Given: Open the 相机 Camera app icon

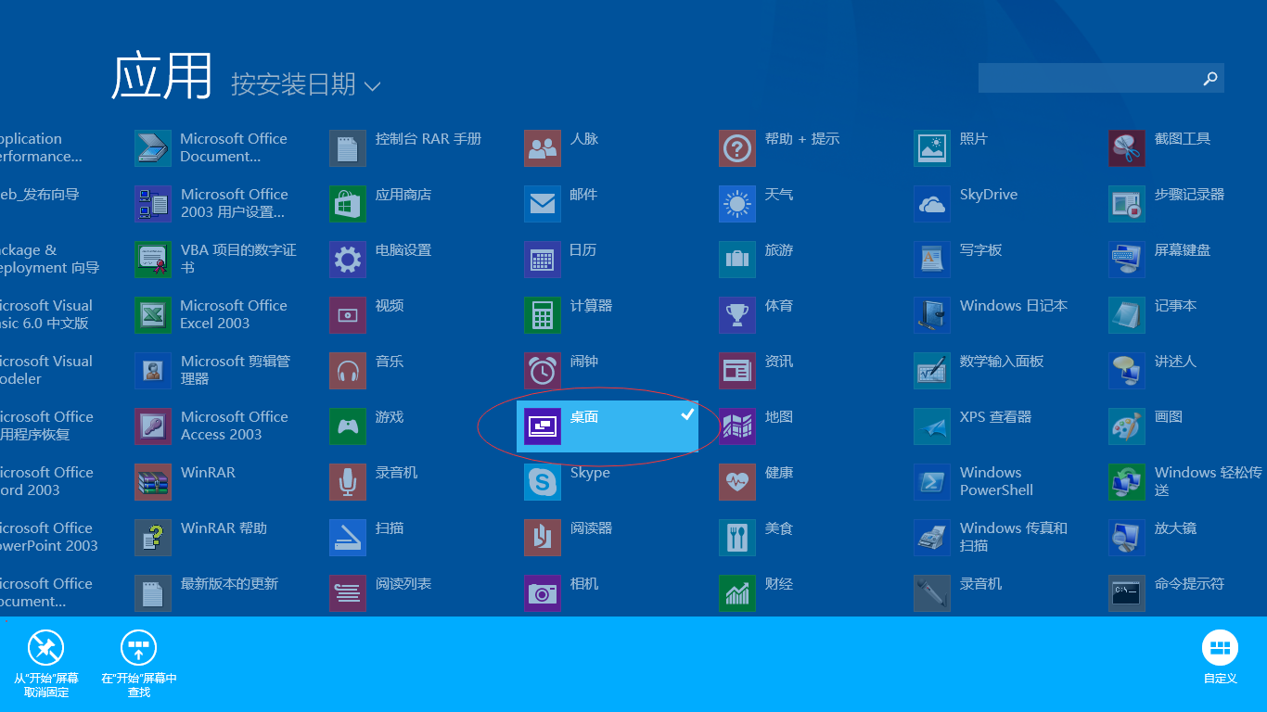Looking at the screenshot, I should (543, 593).
